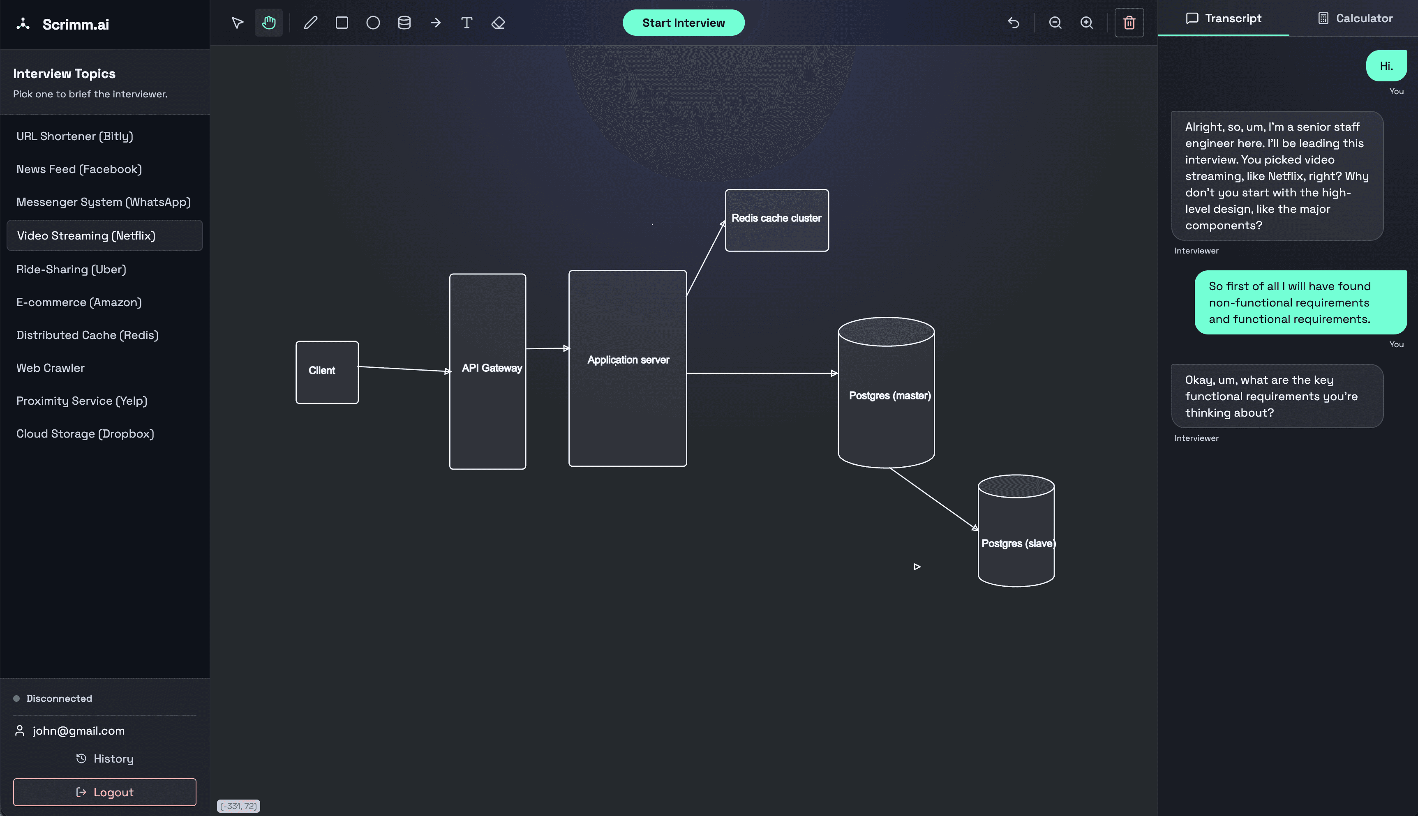Select the text tool
Screen dimensions: 1418x816
467,23
